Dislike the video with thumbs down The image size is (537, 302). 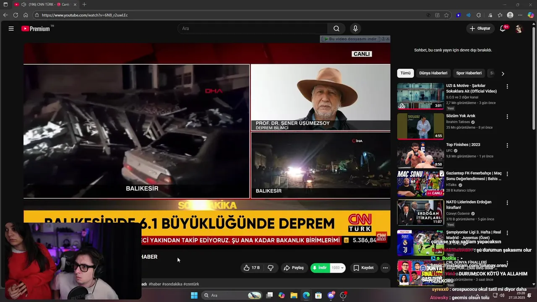coord(271,268)
